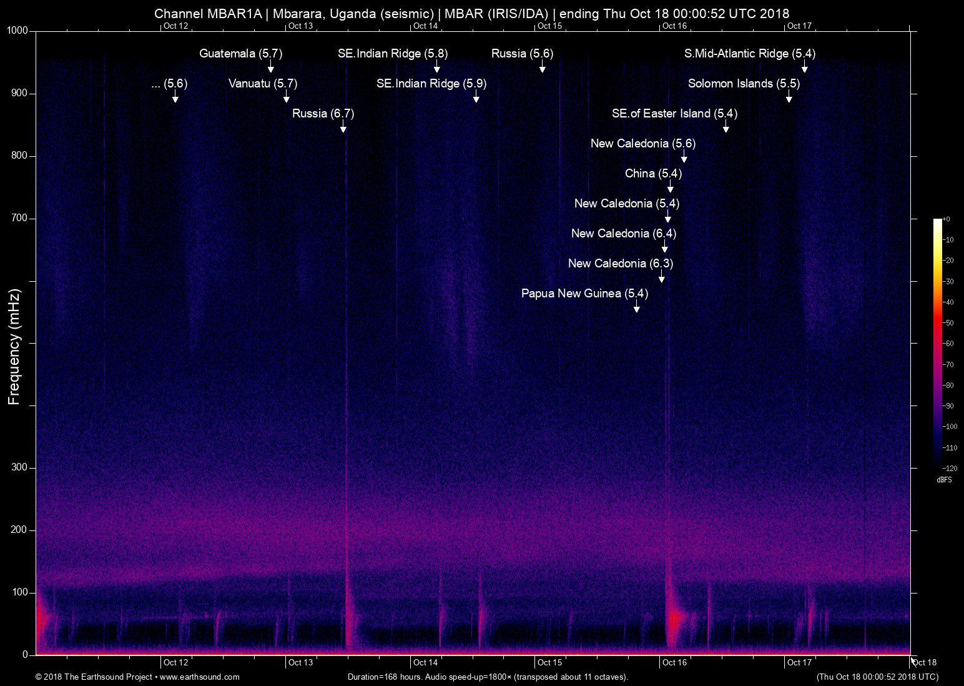Select the Papua New Guinea (5.4) arrow marker
Image resolution: width=964 pixels, height=686 pixels.
coord(637,307)
